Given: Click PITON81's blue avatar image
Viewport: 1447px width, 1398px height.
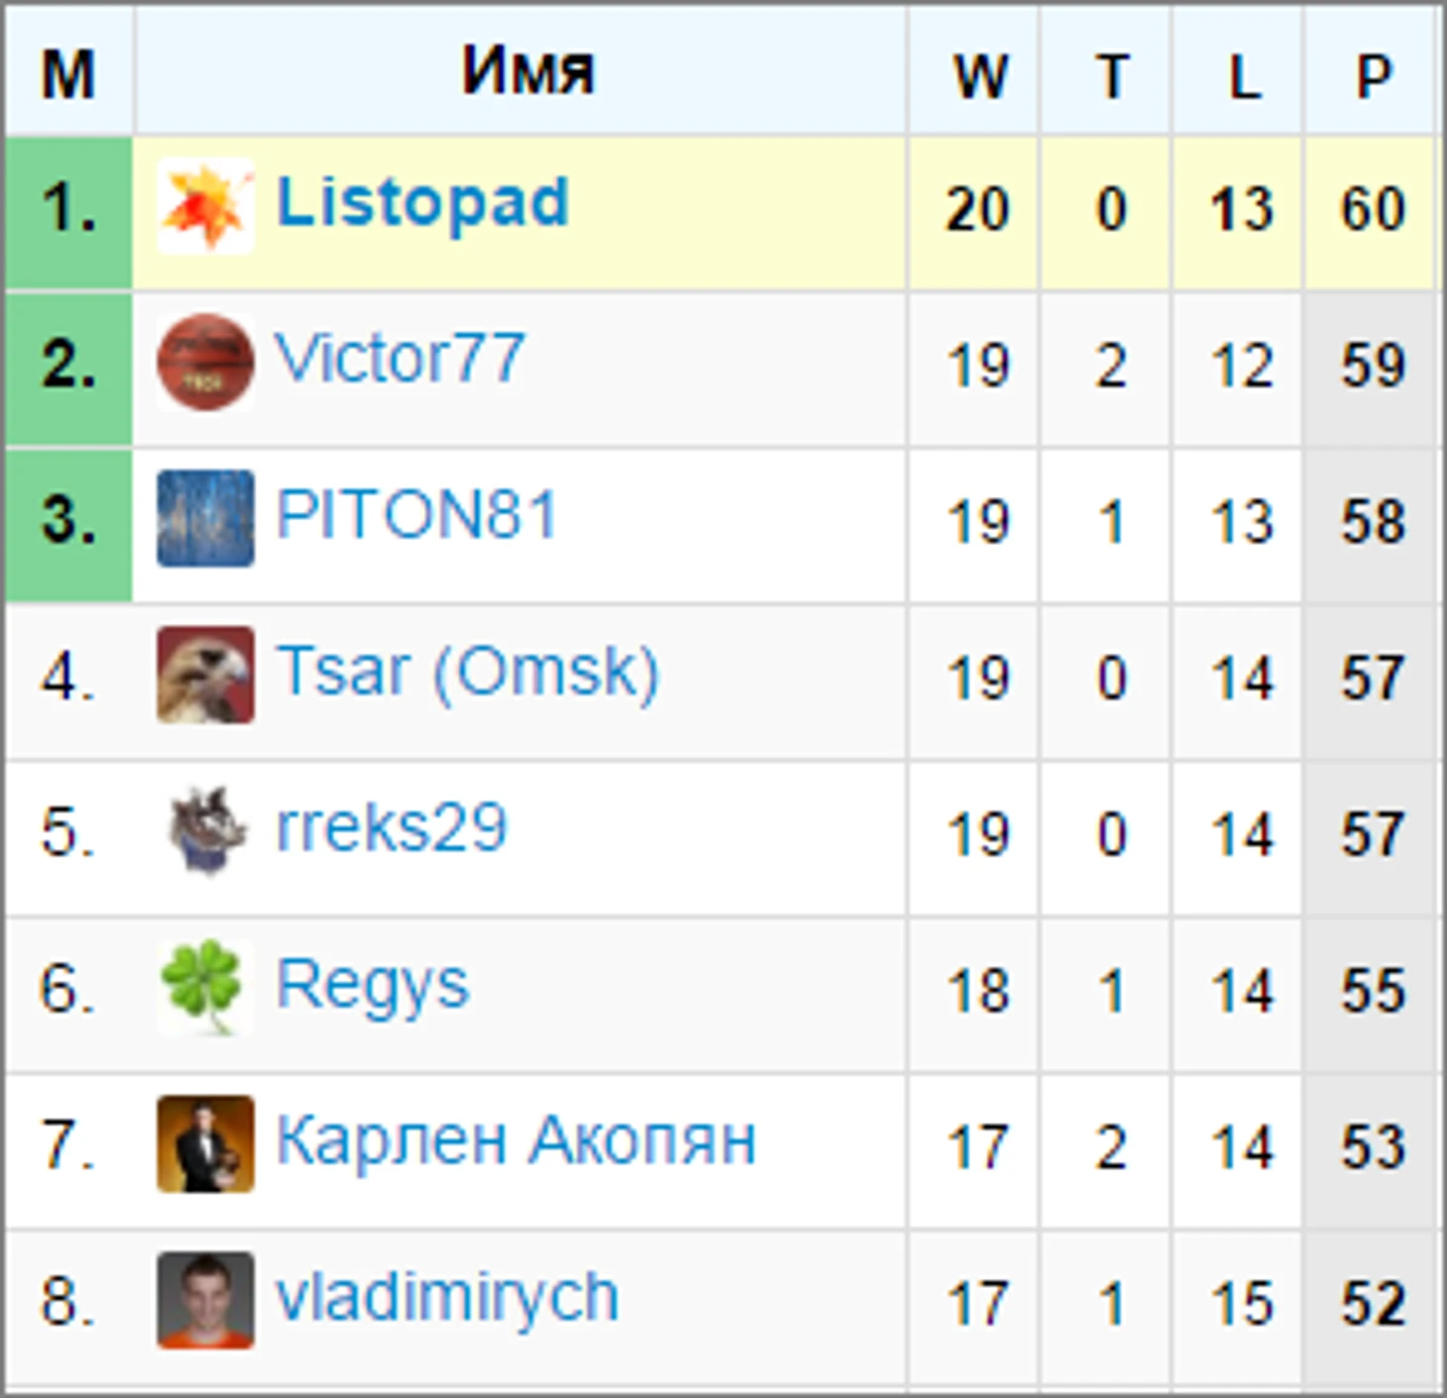Looking at the screenshot, I should [205, 518].
